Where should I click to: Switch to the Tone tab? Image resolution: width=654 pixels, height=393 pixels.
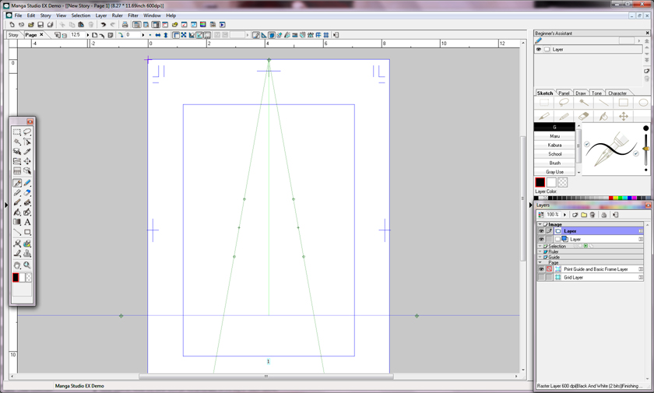tap(596, 93)
